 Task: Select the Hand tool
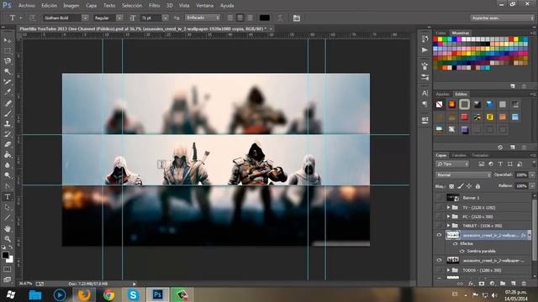8,228
